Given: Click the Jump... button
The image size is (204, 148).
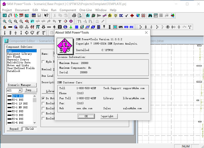Looking at the screenshot, I should click(x=30, y=90).
